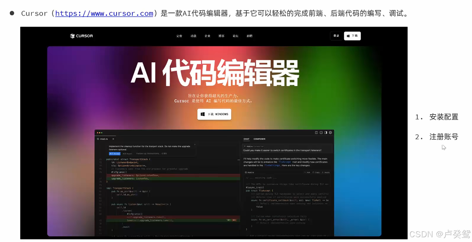Viewport: 472px width, 242px height.
Task: Open the 论坛 forum menu item
Action: tap(235, 36)
